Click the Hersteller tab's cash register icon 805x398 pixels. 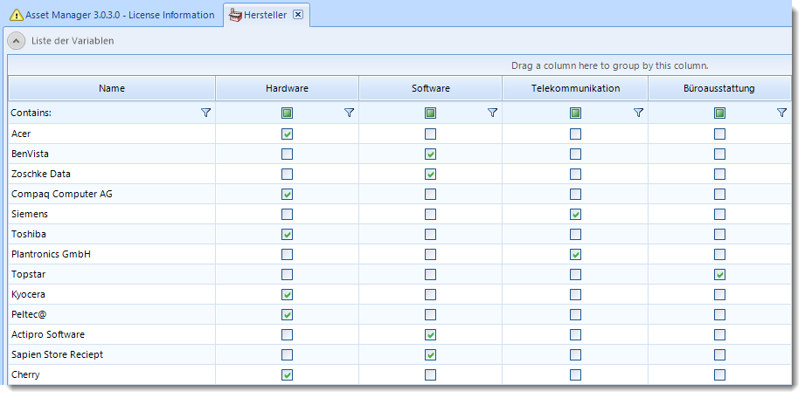tap(234, 15)
